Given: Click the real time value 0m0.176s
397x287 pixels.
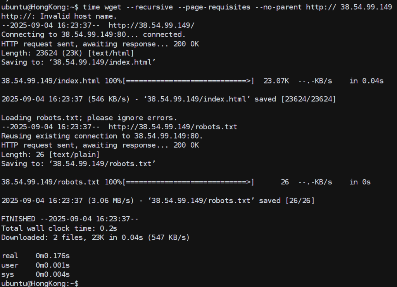Looking at the screenshot, I should tap(53, 256).
